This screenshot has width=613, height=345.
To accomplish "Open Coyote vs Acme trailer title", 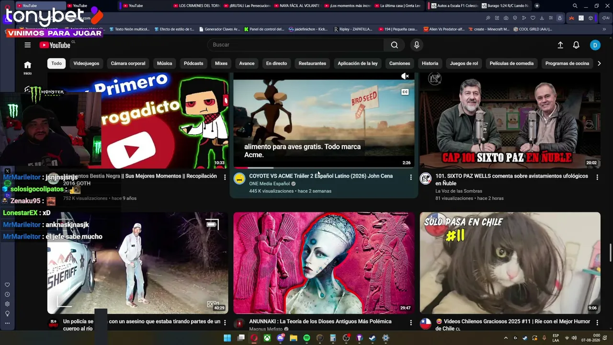I will (321, 176).
